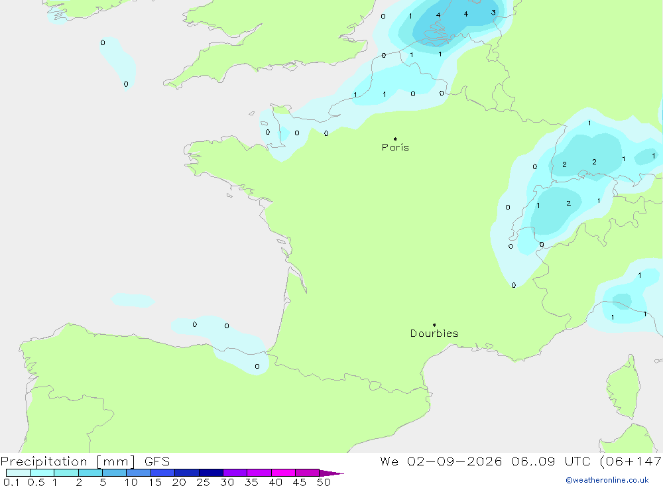Select the 40–45 mm legend swatch
The image size is (663, 486).
pos(283,473)
